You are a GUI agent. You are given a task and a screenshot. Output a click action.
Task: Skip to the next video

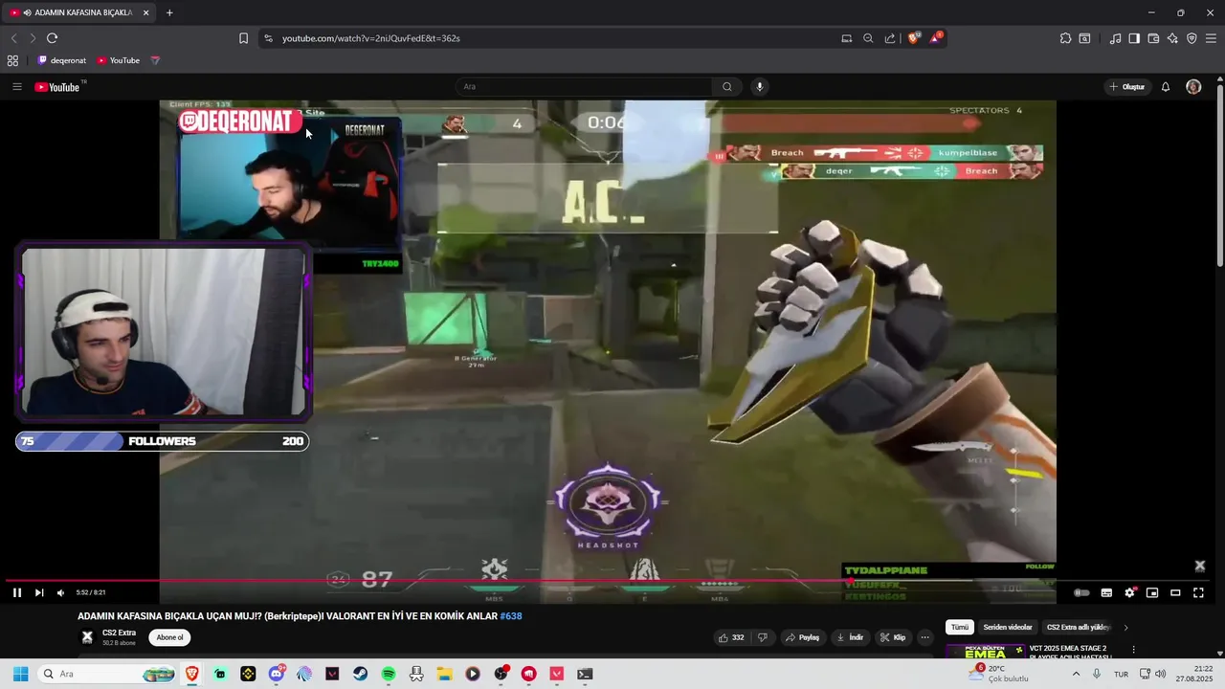click(x=39, y=592)
